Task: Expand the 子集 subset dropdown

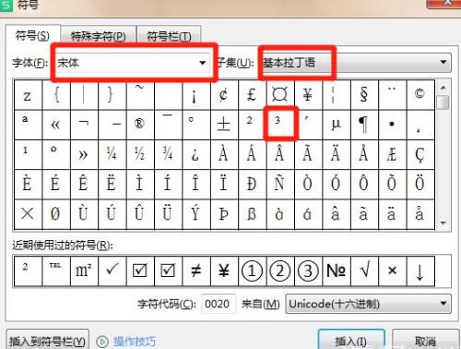Action: pos(356,63)
